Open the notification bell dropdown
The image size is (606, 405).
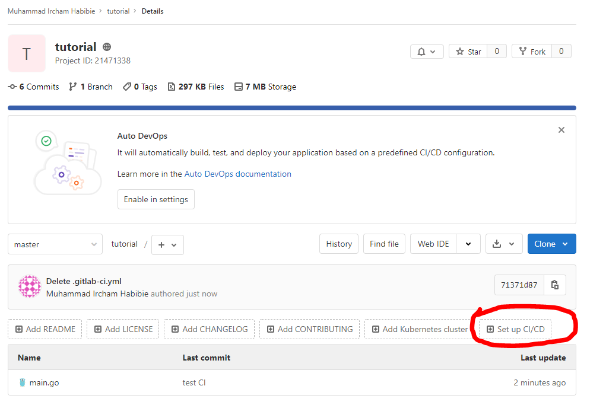point(426,51)
